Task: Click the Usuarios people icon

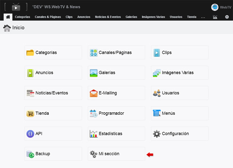Action: [157, 93]
